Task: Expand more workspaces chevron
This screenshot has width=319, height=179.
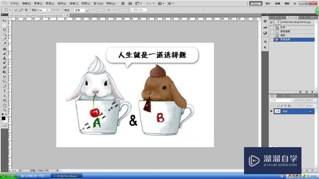Action: click(x=295, y=4)
